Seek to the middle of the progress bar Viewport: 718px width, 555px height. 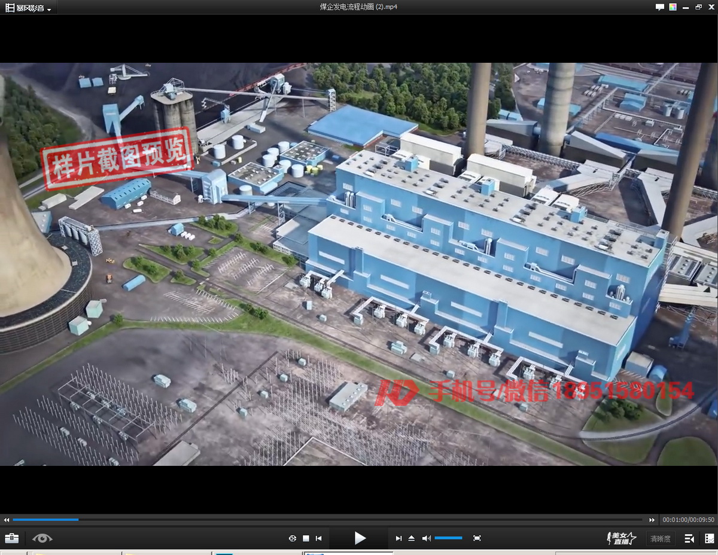click(329, 520)
